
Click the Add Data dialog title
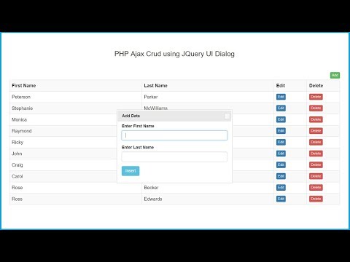[x=131, y=116]
